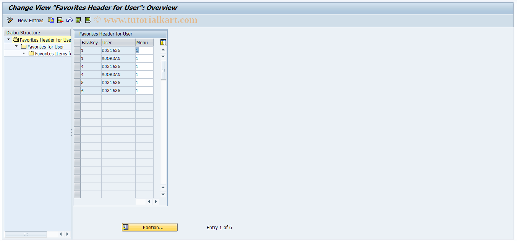This screenshot has width=517, height=241.
Task: Click the Menu cell of the first row
Action: pos(144,50)
